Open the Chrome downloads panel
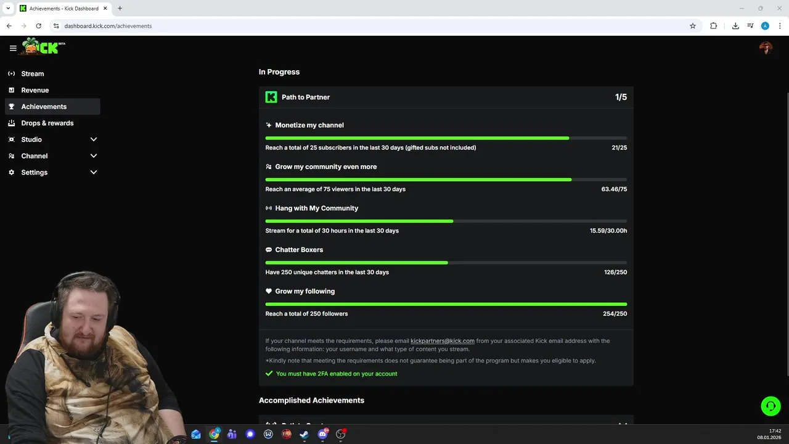This screenshot has height=444, width=789. click(x=735, y=26)
